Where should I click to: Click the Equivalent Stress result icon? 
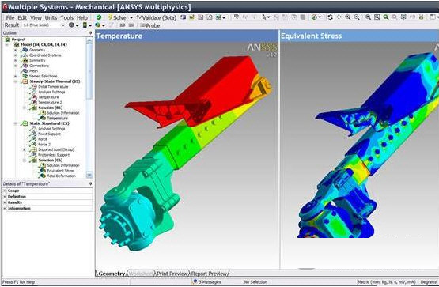click(43, 171)
